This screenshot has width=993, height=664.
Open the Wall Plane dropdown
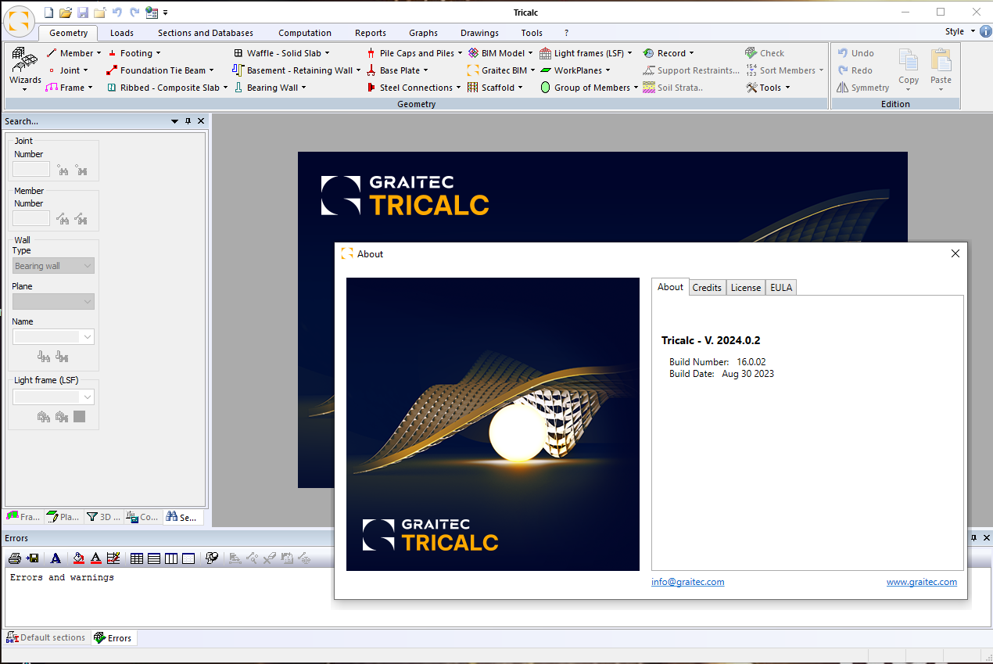[54, 301]
